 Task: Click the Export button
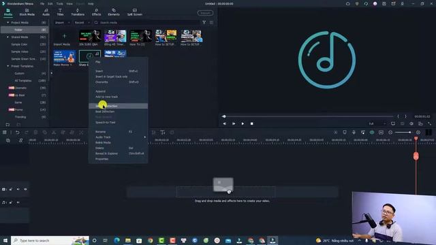[205, 13]
